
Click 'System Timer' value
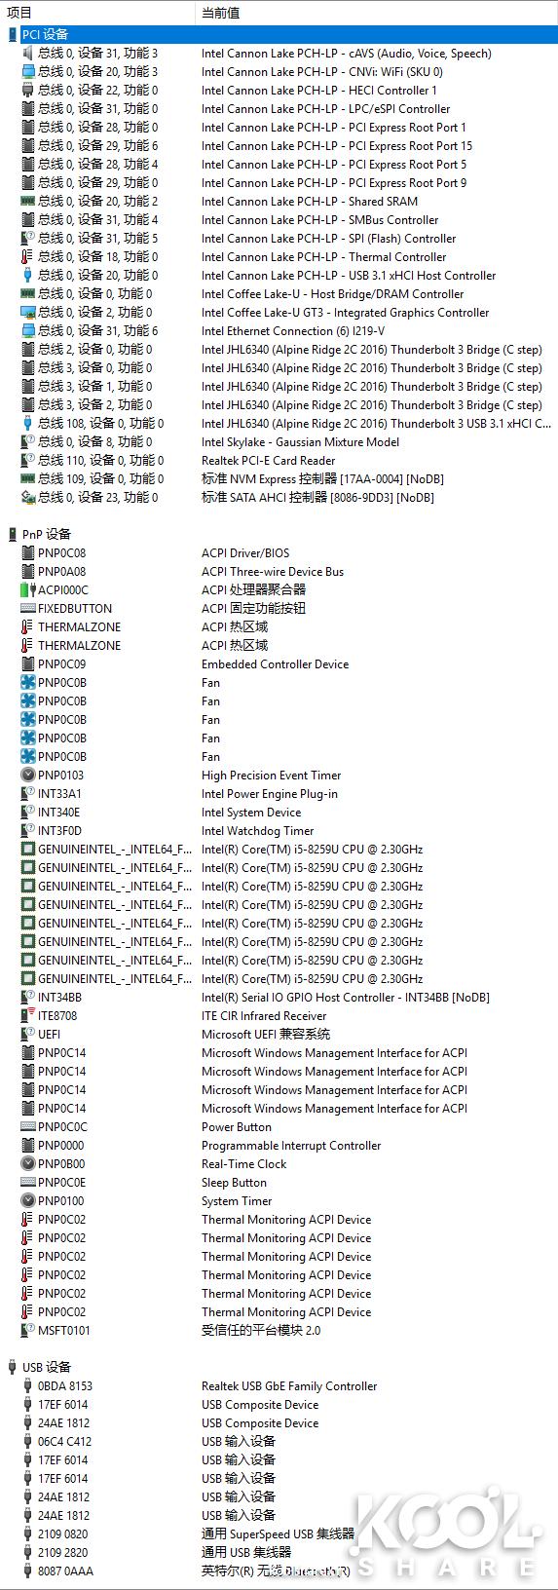(237, 1200)
